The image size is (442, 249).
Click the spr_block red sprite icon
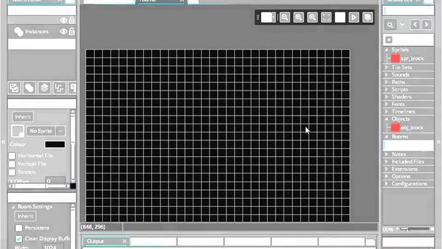395,58
